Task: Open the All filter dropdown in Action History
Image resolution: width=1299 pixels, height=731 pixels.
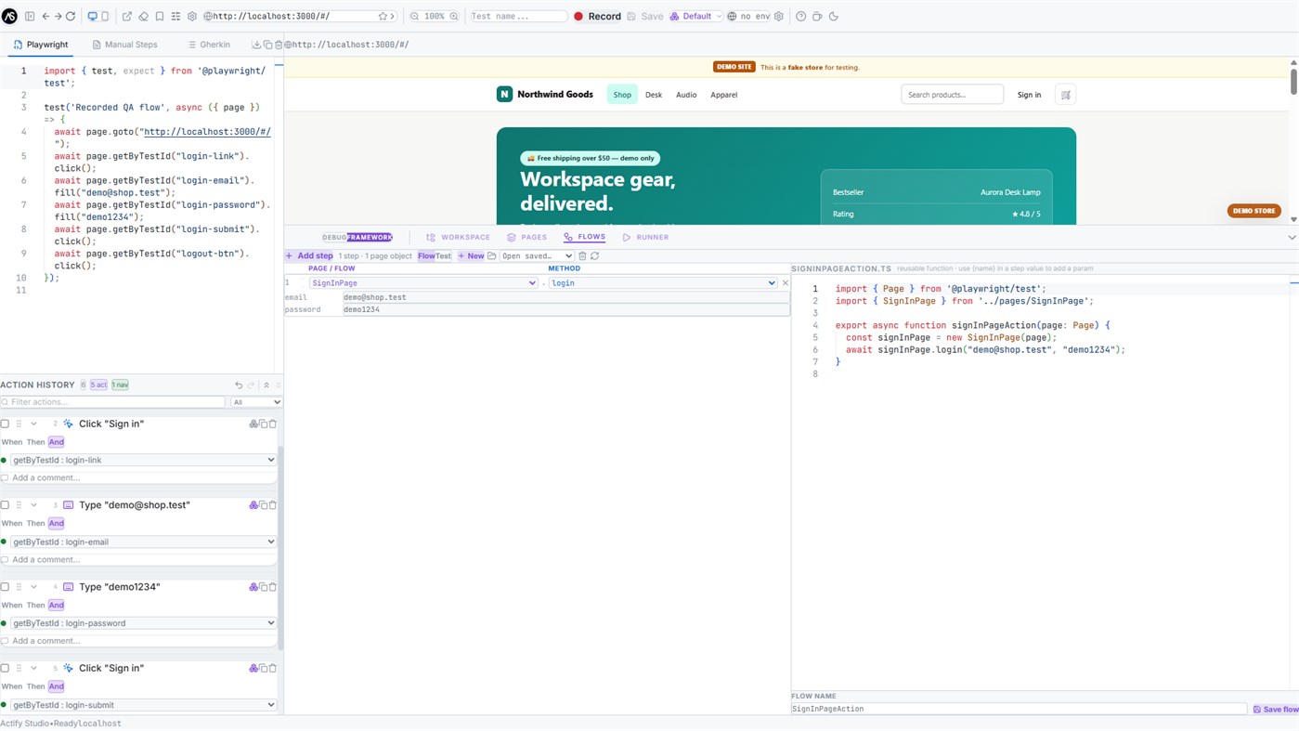Action: (x=256, y=402)
